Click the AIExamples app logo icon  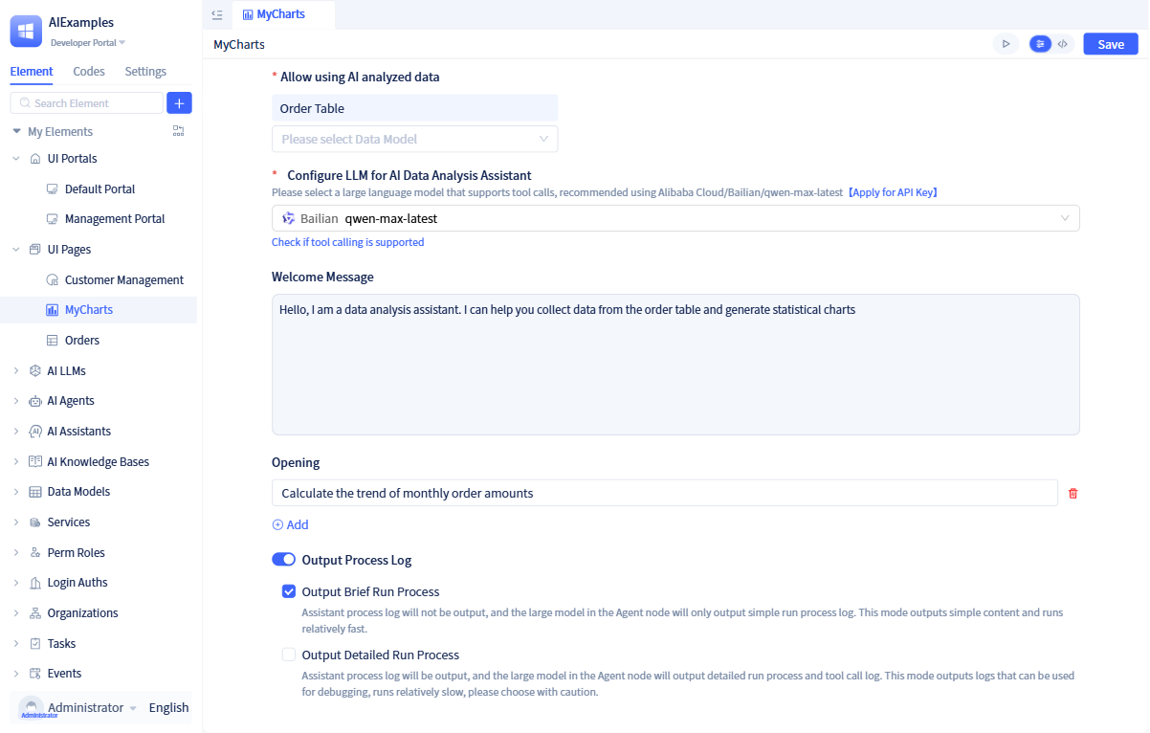click(26, 31)
